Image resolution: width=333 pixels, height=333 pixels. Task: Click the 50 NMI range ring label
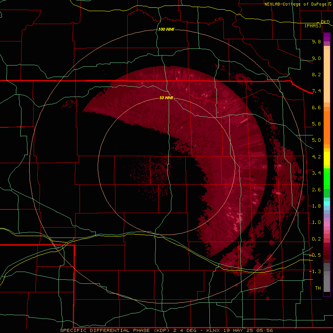[166, 98]
